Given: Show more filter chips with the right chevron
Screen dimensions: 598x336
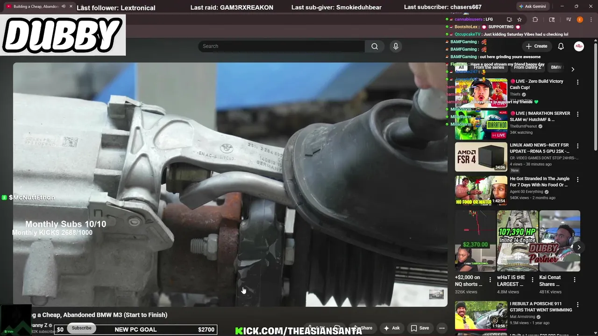Looking at the screenshot, I should (x=573, y=69).
